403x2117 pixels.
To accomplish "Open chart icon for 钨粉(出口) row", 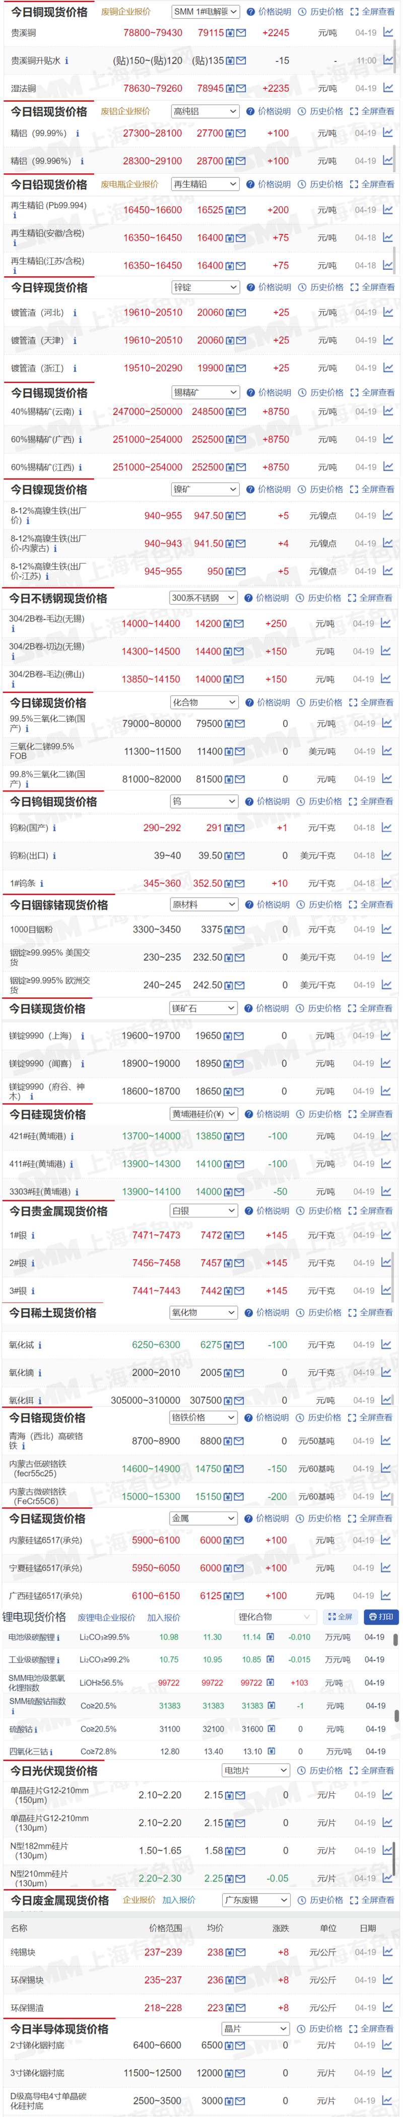I will click(386, 856).
